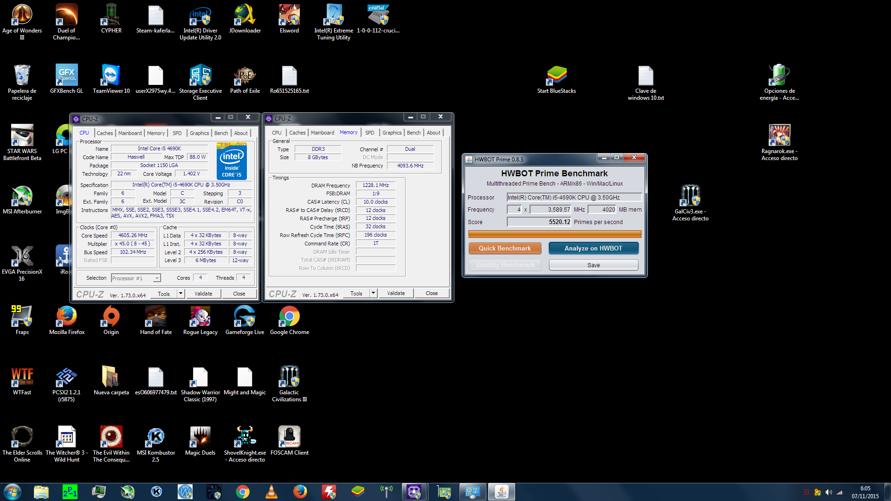Viewport: 891px width, 501px height.
Task: Expand the Processor #1 selection dropdown
Action: [157, 278]
